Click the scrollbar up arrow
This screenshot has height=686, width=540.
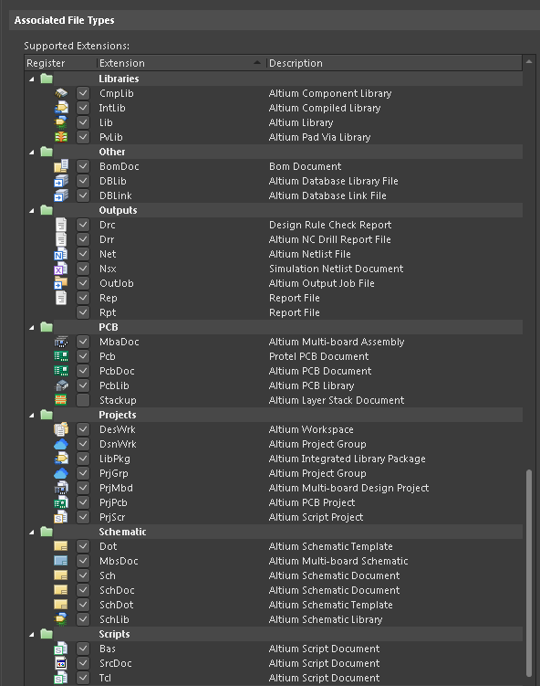point(529,62)
